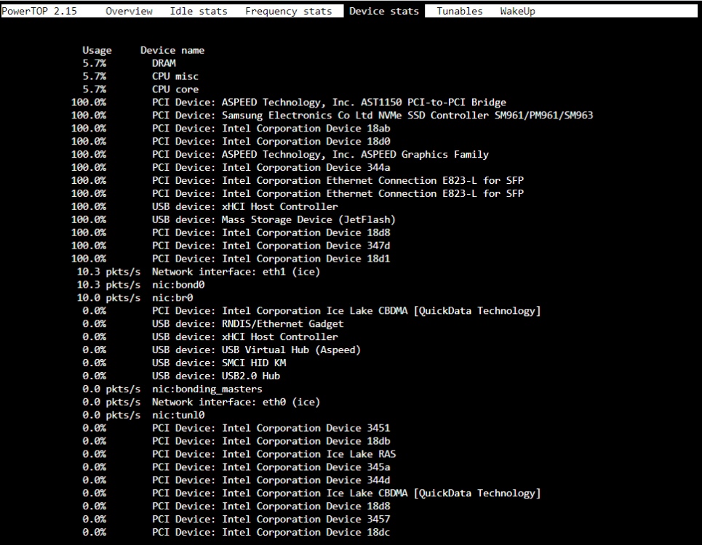Open the Tunables tab

click(460, 11)
